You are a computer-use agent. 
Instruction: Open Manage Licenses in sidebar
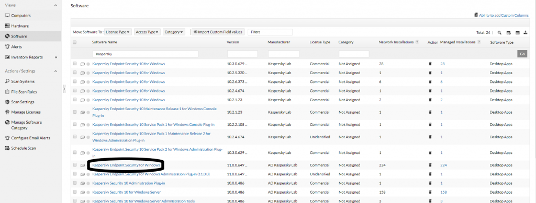(26, 112)
